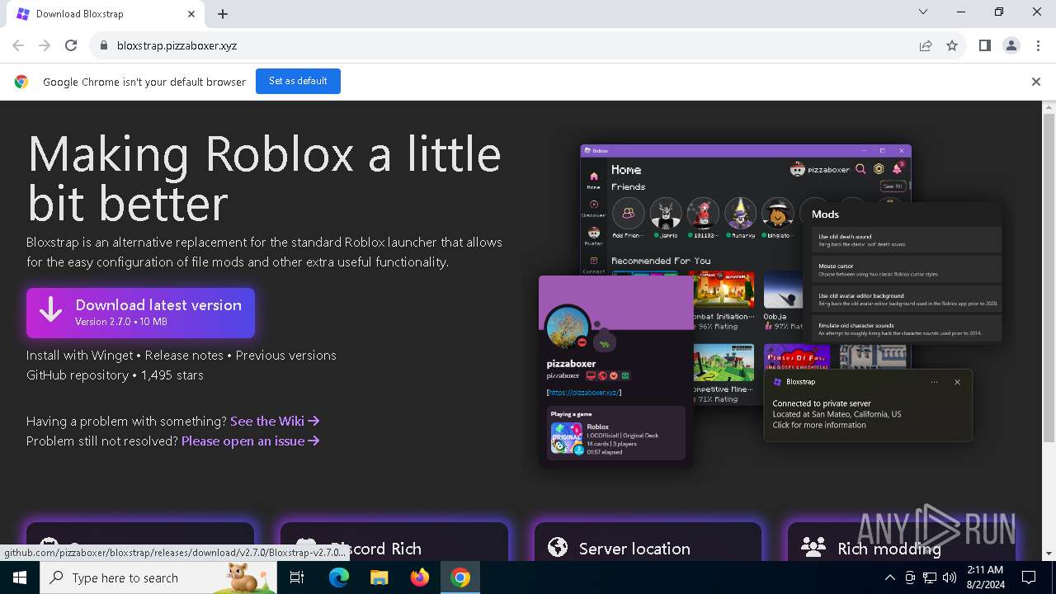Open the side panel icon

point(984,45)
